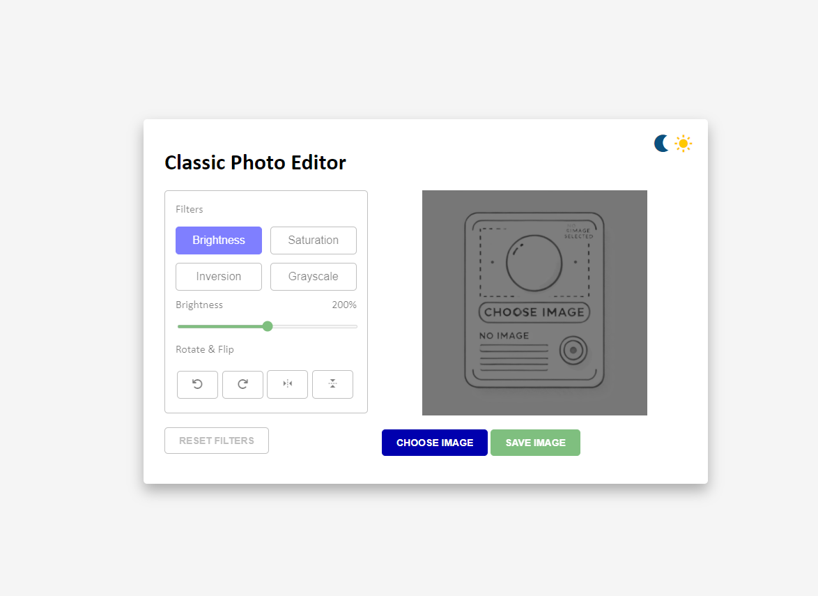Select the Brightness filter
This screenshot has width=818, height=596.
219,240
